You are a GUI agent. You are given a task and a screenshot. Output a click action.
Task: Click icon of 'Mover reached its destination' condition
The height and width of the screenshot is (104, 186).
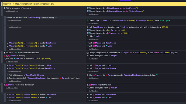coord(5,85)
